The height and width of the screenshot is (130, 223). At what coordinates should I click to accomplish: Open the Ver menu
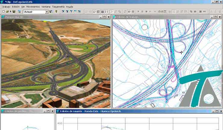23,7
